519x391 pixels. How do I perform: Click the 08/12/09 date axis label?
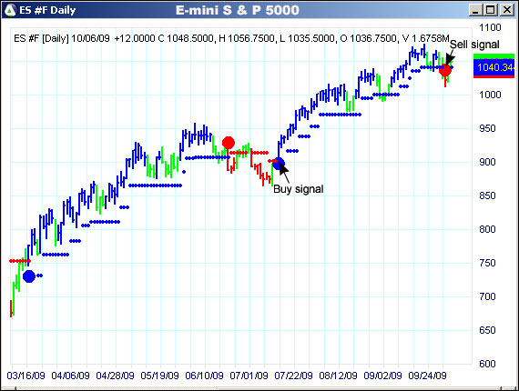(x=339, y=376)
